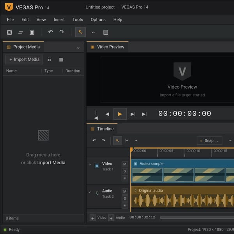Add a new Audio track

coord(111,218)
